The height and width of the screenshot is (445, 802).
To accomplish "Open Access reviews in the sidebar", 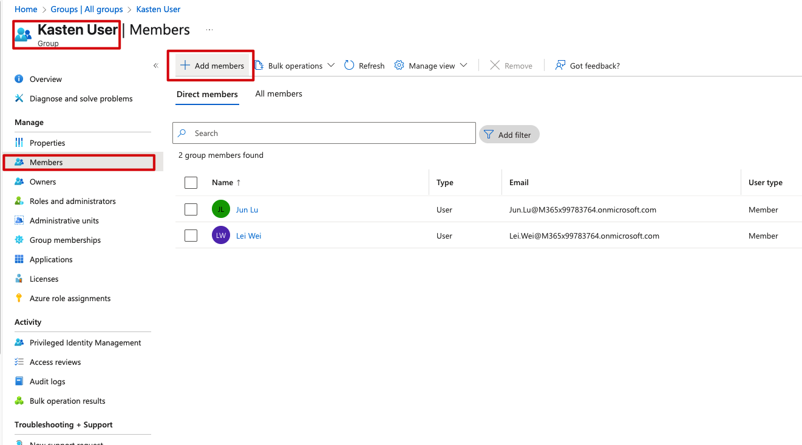I will tap(55, 362).
